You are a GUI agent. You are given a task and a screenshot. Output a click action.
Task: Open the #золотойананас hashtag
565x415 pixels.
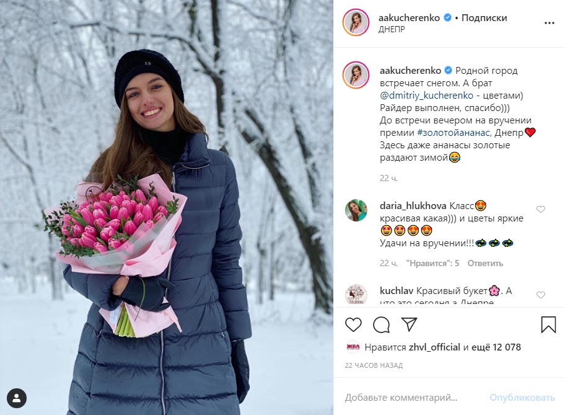point(453,132)
